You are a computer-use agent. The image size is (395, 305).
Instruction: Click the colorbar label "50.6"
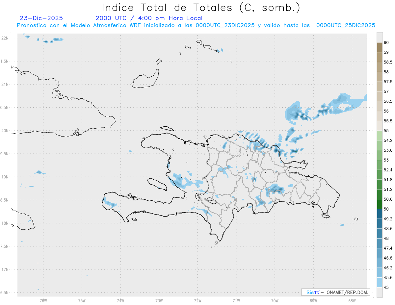point(388,199)
